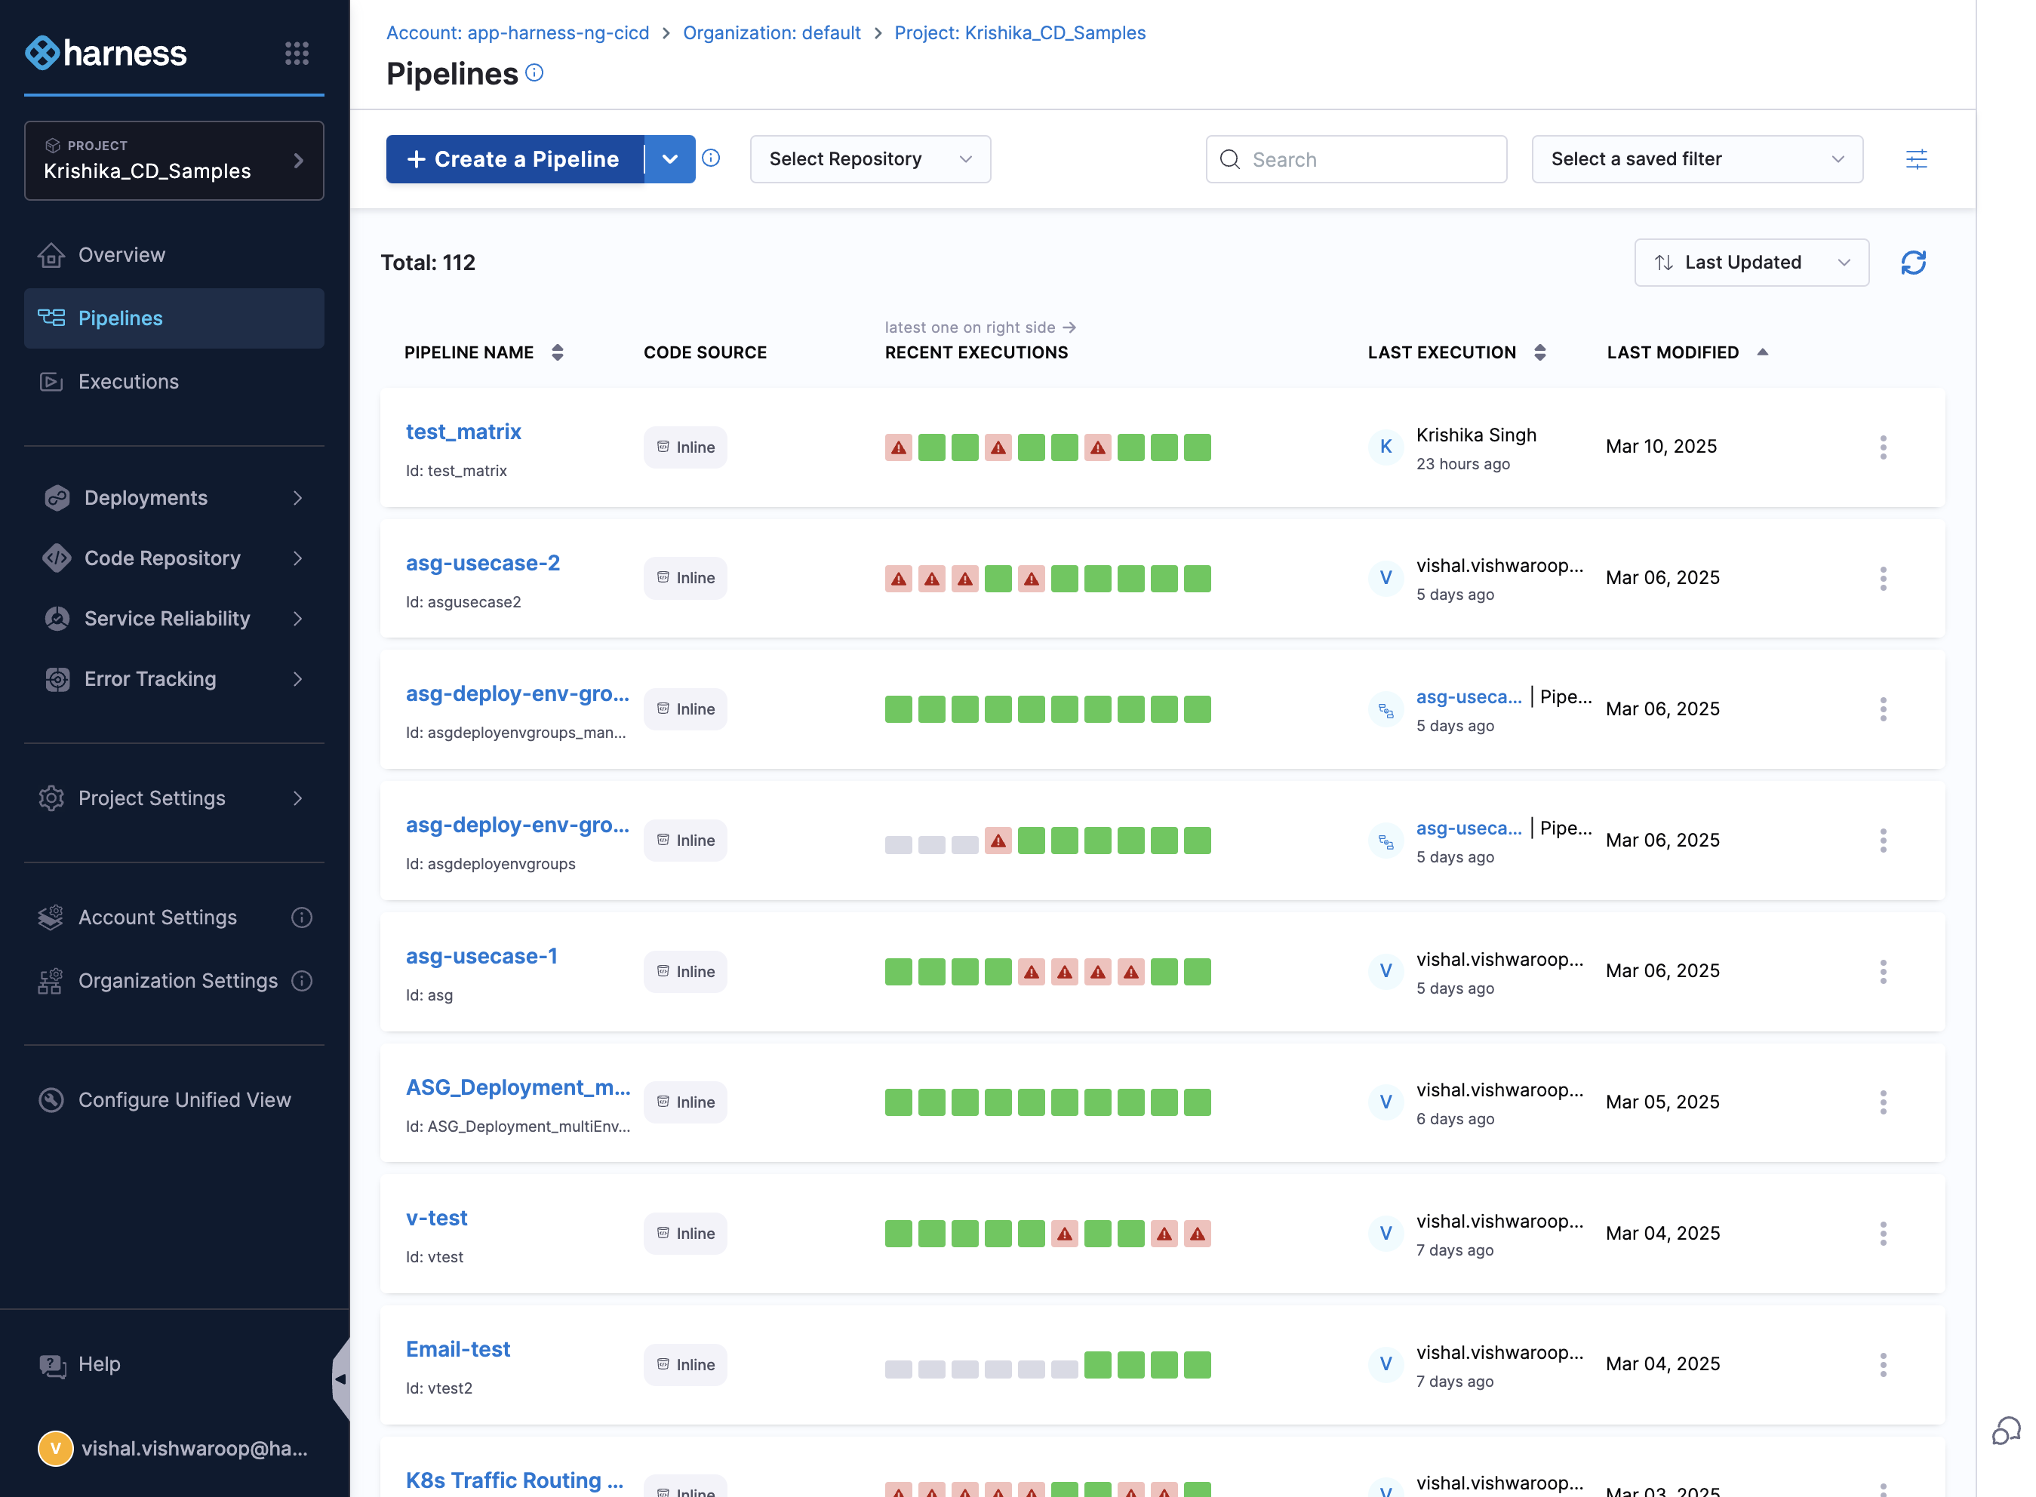Go to Overview in the sidebar
This screenshot has height=1497, width=2036.
click(174, 256)
